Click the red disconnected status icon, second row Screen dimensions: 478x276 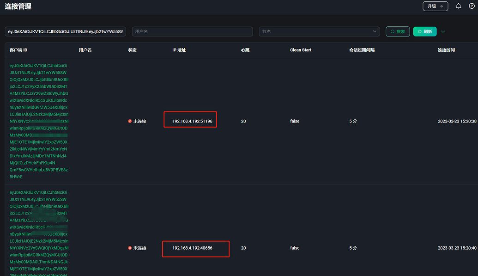coord(130,248)
